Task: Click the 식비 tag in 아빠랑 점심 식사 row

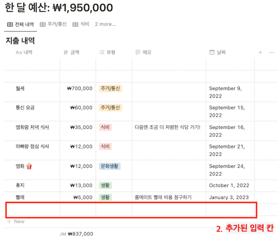Action: point(105,146)
